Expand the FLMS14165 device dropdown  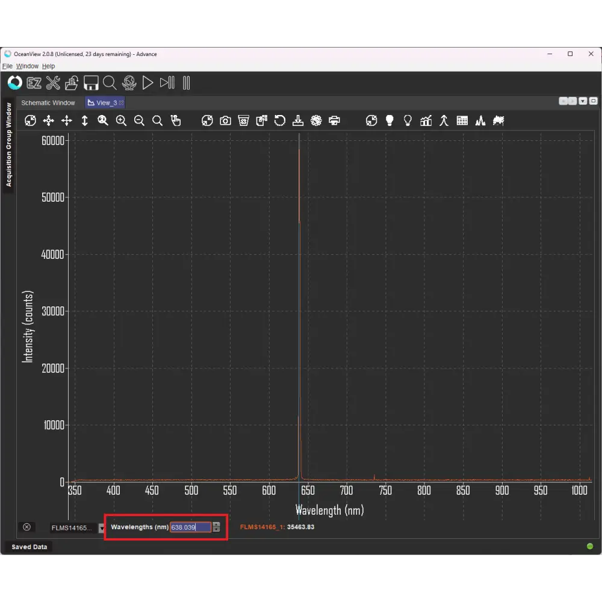click(x=101, y=528)
